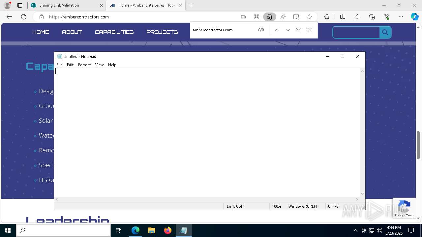Close the find on page bar
The image size is (422, 237).
(x=310, y=30)
